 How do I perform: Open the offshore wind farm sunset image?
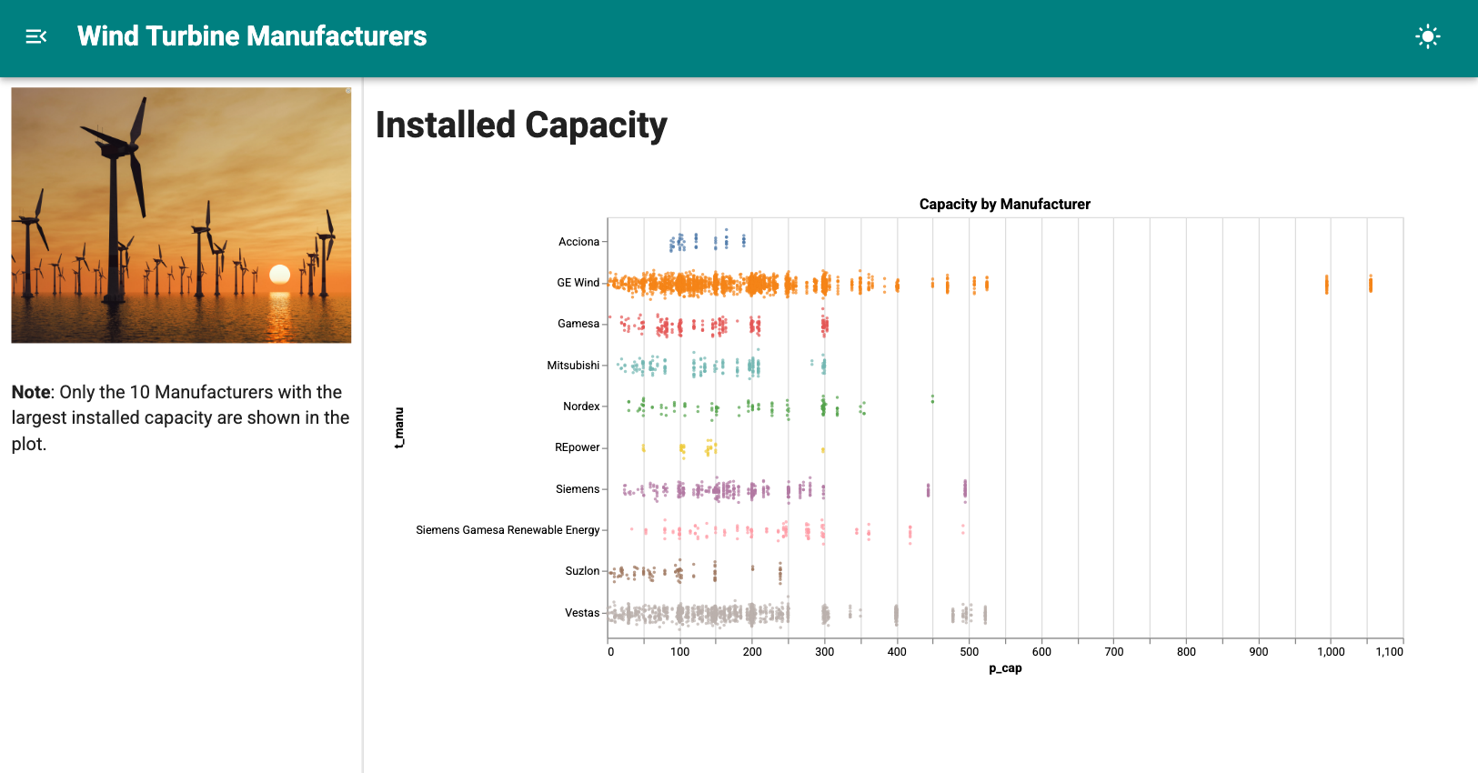tap(181, 216)
